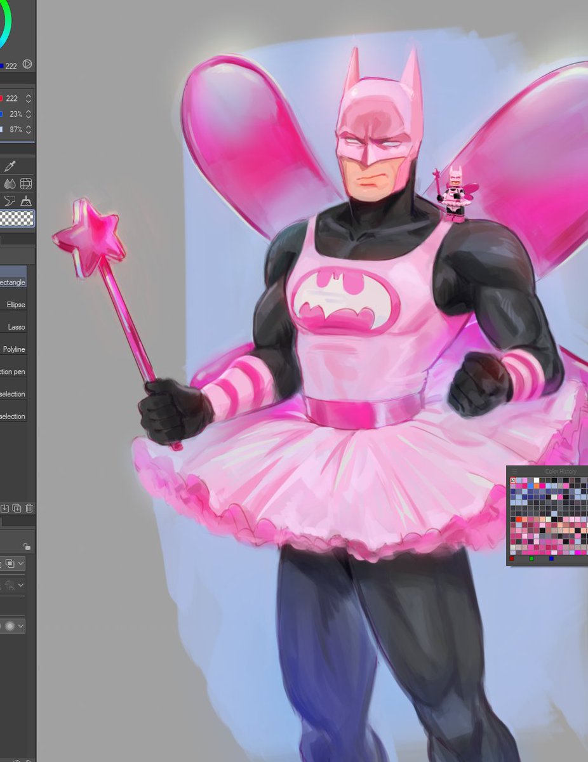Viewport: 588px width, 762px height.
Task: Pick the transparent checkerboard color bar
Action: click(17, 219)
